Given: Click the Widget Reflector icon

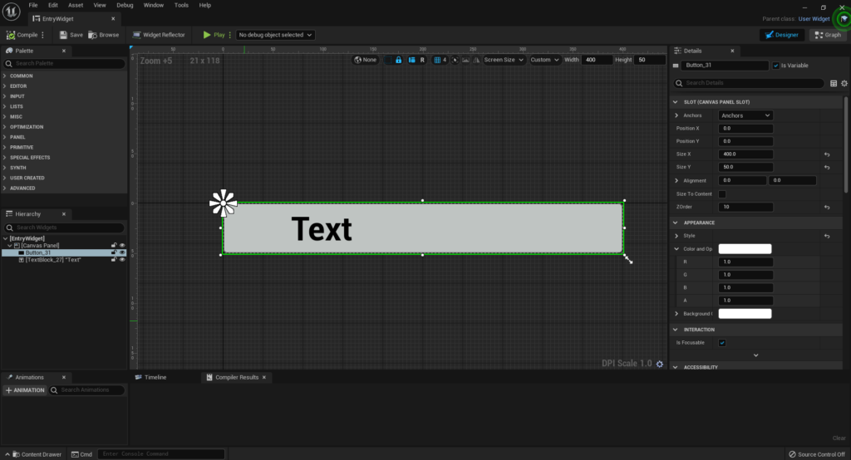Looking at the screenshot, I should 136,35.
